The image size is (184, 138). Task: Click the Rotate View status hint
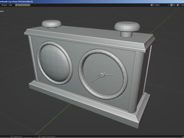pos(18,136)
